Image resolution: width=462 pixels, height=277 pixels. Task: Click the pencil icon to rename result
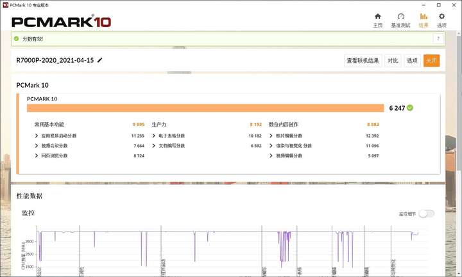100,60
